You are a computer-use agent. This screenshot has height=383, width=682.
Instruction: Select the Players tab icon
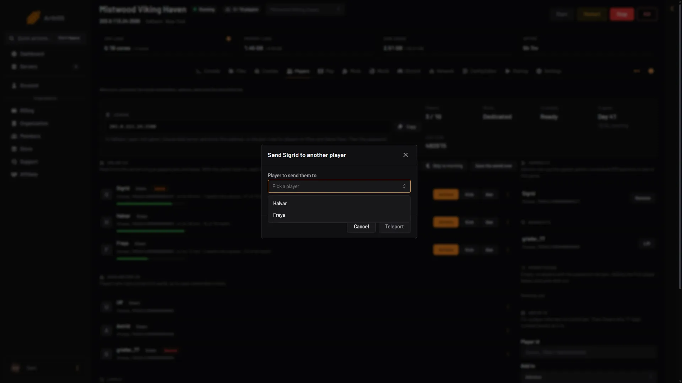coord(289,71)
